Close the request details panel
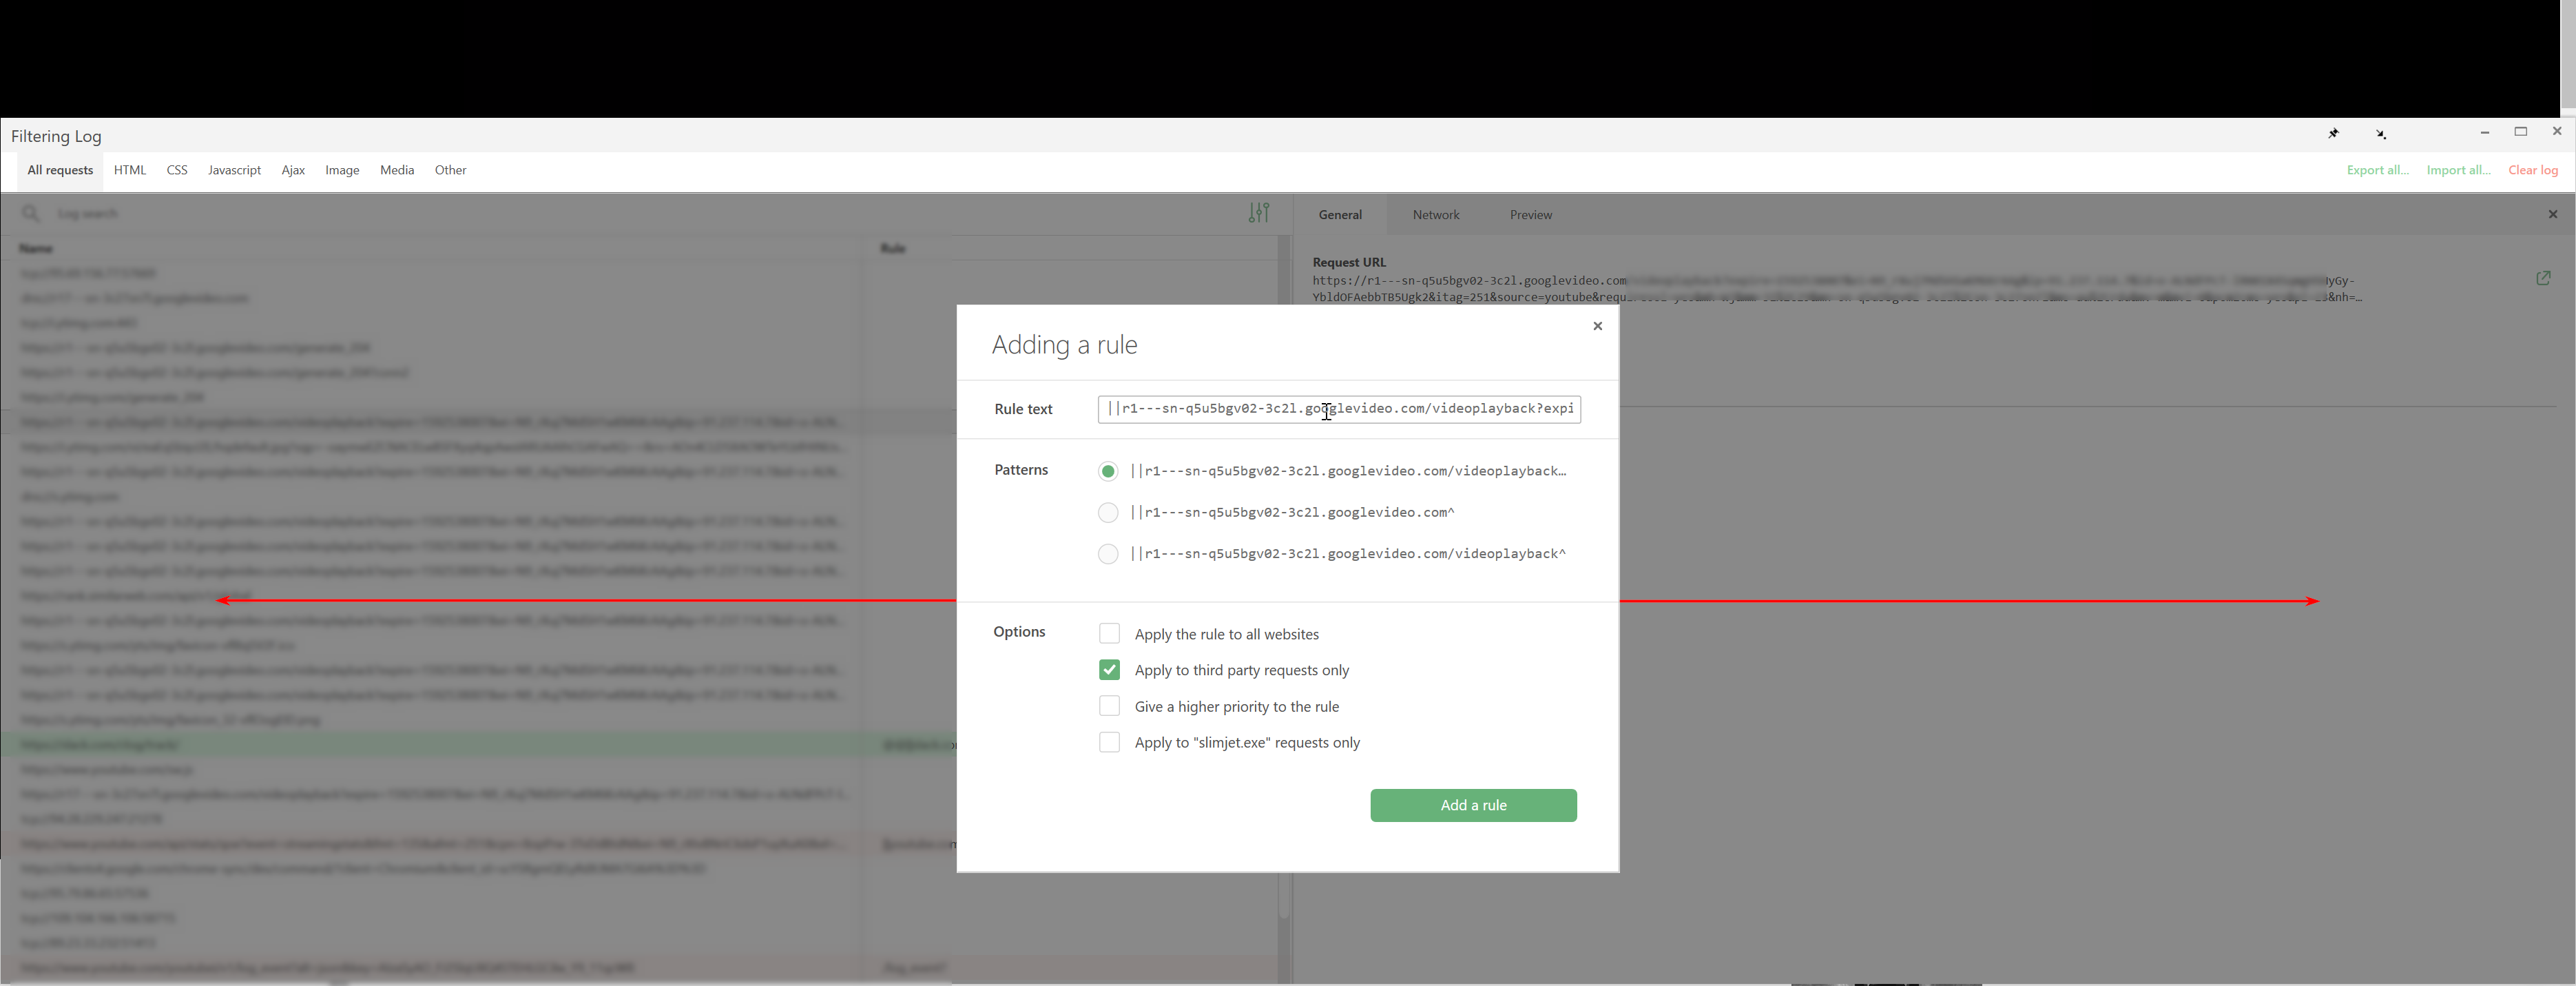 [2552, 215]
